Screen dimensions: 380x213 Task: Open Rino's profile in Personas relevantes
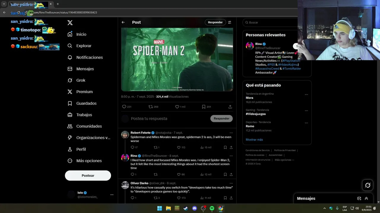pos(258,44)
